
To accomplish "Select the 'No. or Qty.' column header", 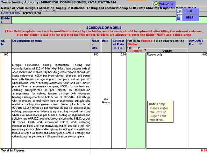I will pyautogui.click(x=96, y=46).
